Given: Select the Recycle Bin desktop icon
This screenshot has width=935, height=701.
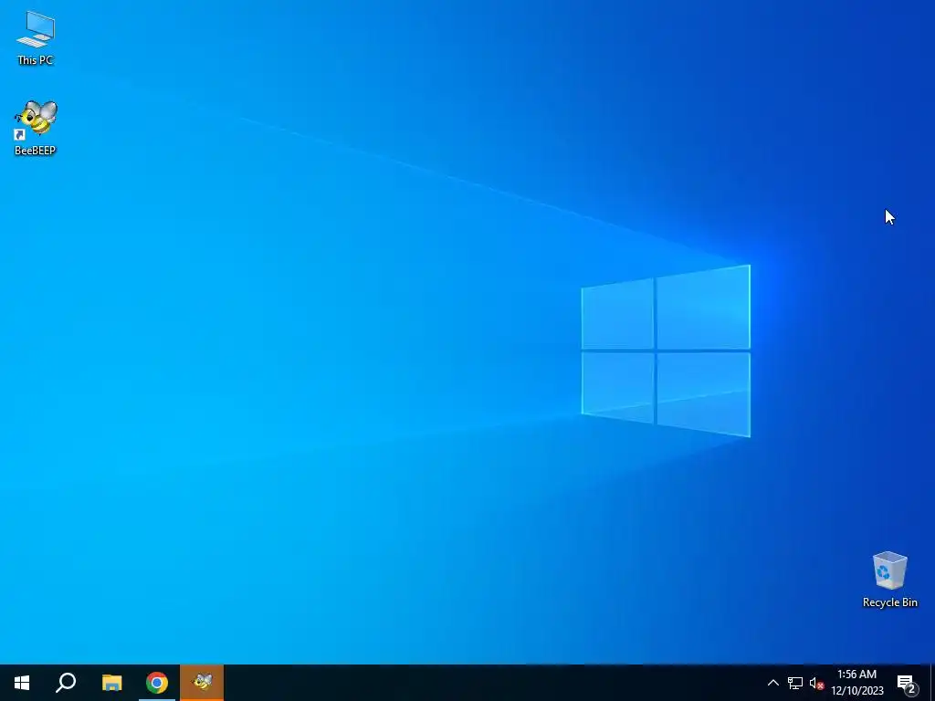Looking at the screenshot, I should coord(889,580).
